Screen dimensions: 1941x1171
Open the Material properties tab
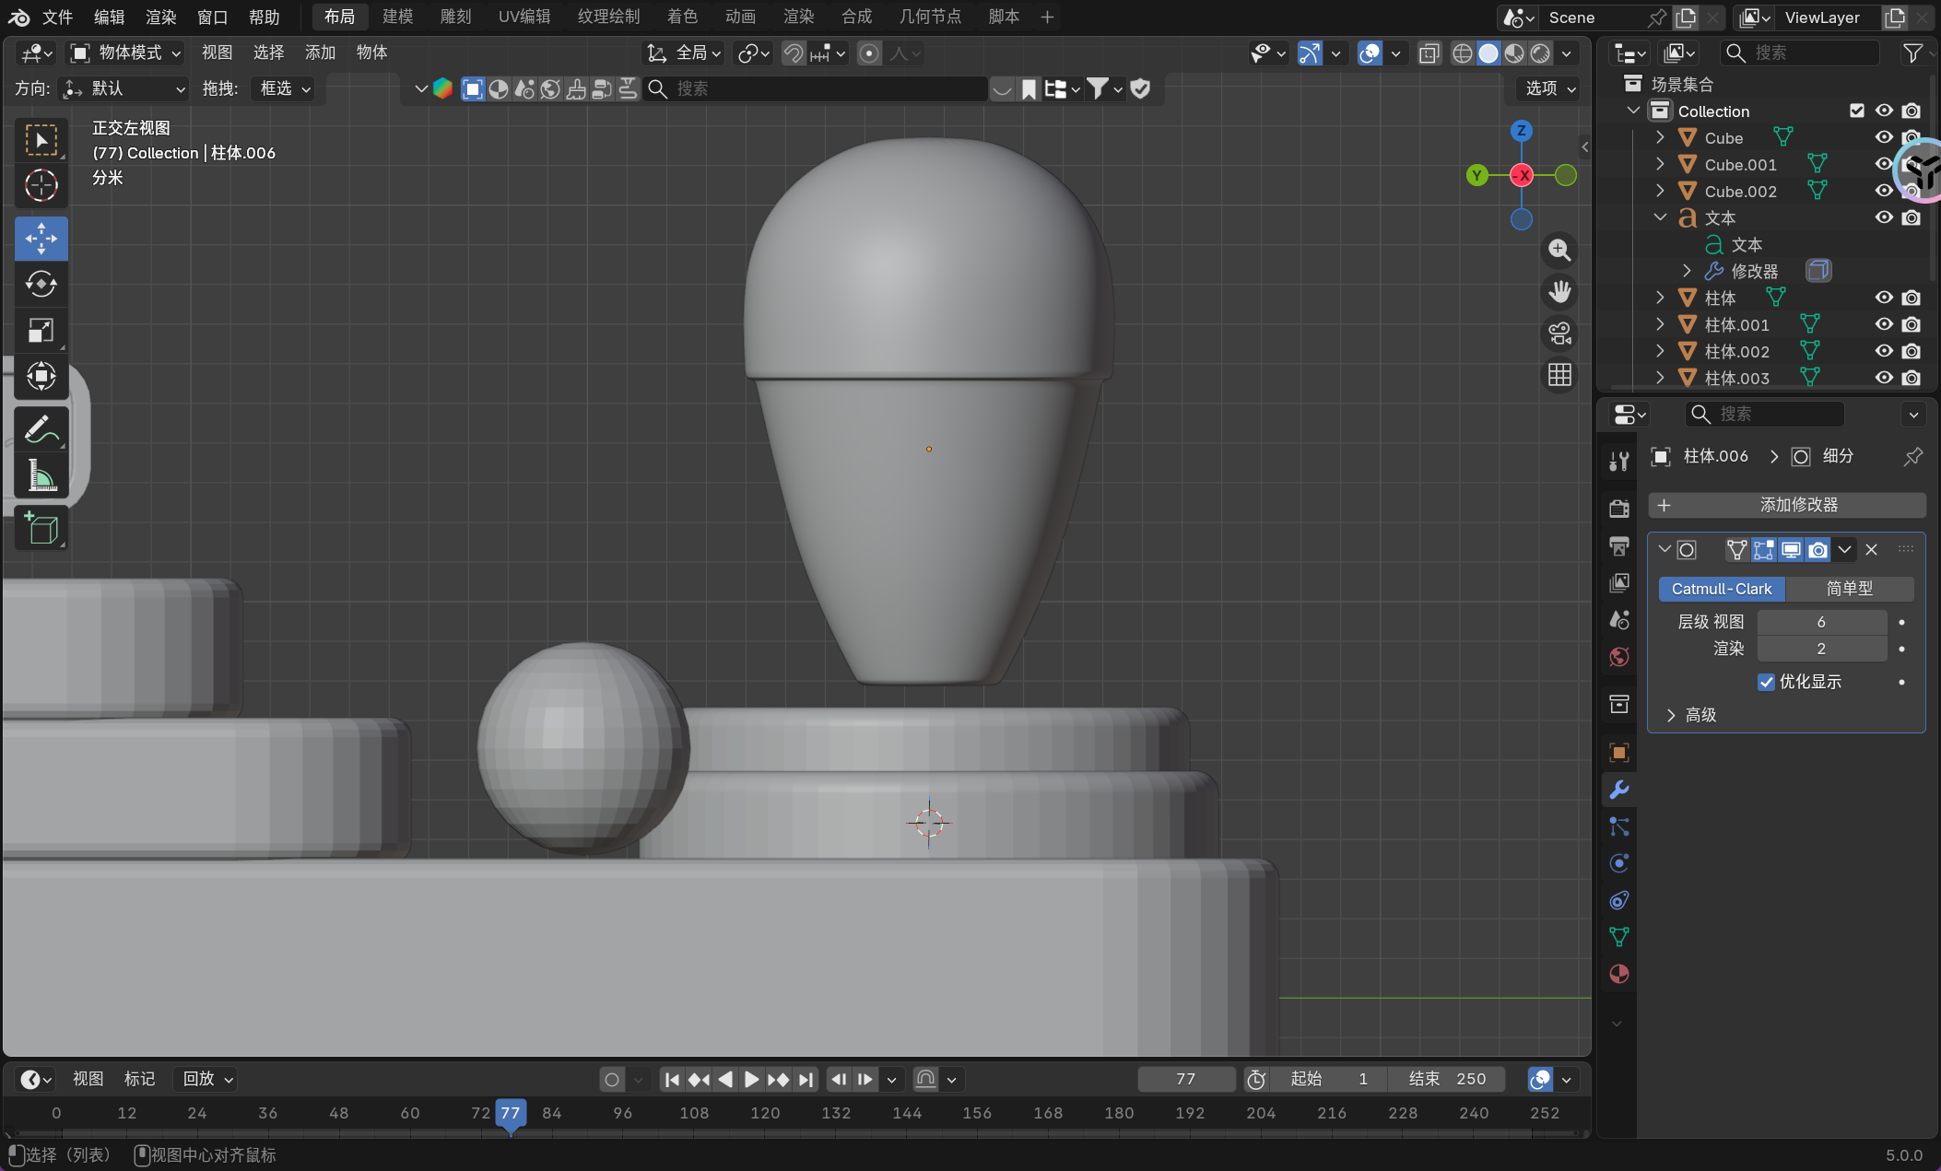click(1618, 974)
